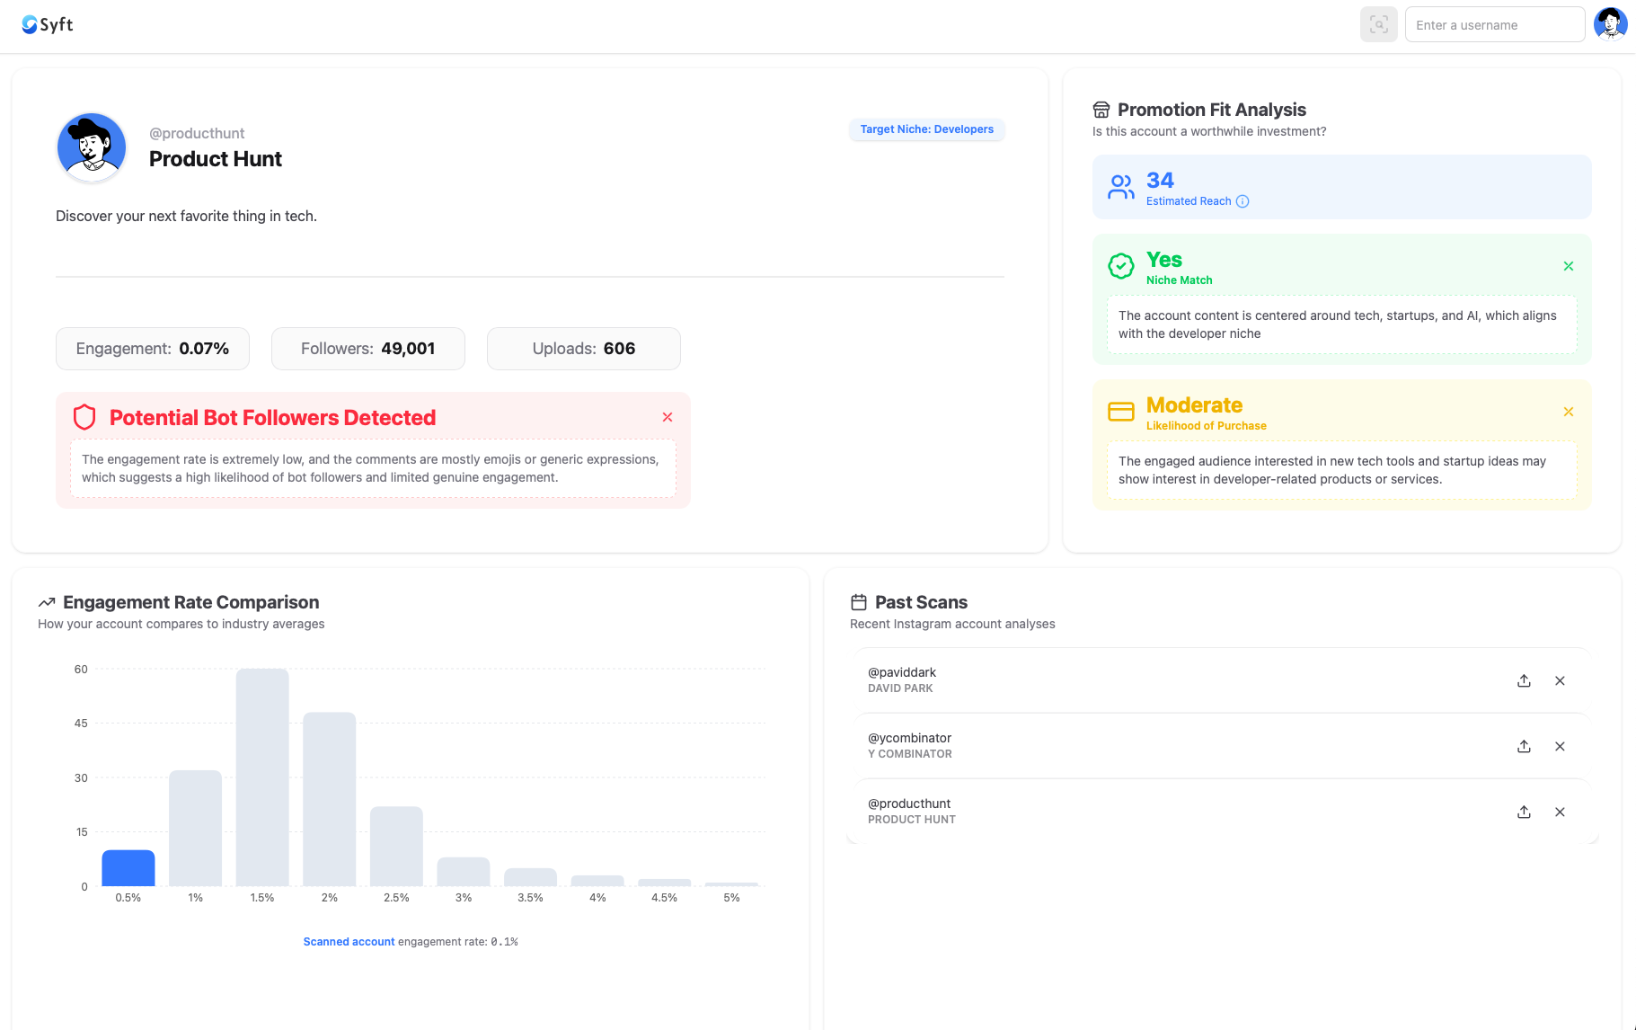Click the green check badge in Niche Match
The width and height of the screenshot is (1636, 1030).
tap(1121, 266)
